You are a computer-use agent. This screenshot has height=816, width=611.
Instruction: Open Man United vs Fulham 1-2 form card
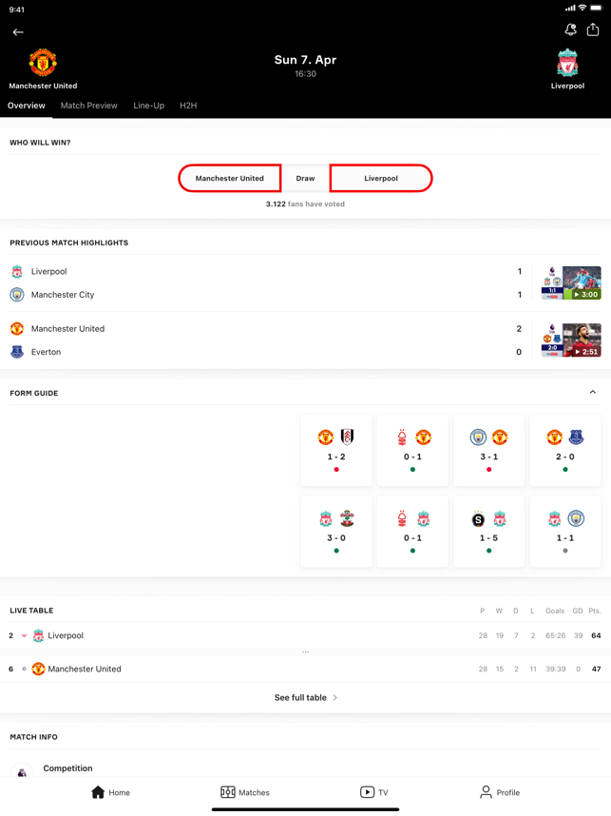click(x=336, y=450)
